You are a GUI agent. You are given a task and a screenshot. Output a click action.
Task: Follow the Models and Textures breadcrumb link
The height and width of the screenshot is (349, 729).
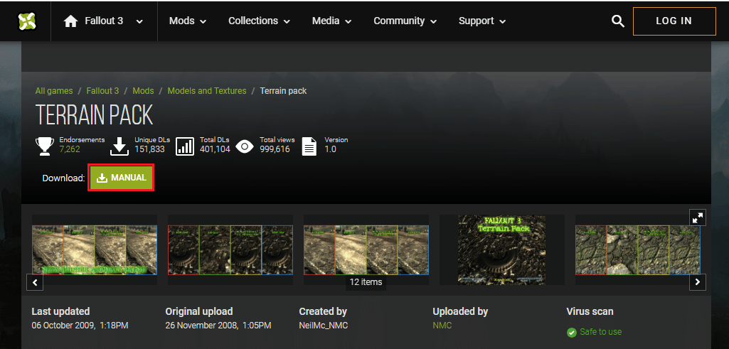click(x=207, y=90)
